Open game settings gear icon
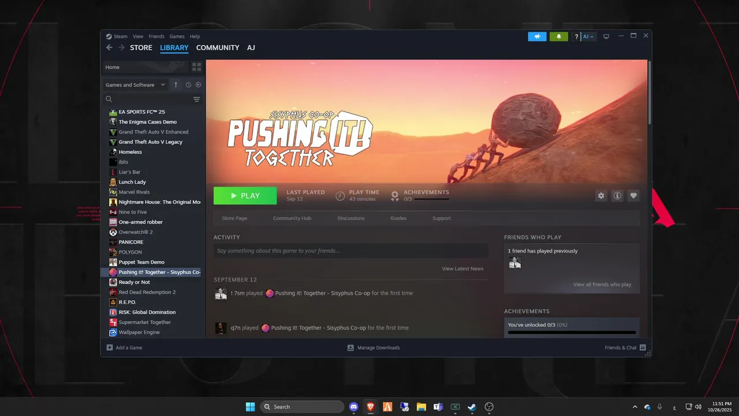 [601, 196]
